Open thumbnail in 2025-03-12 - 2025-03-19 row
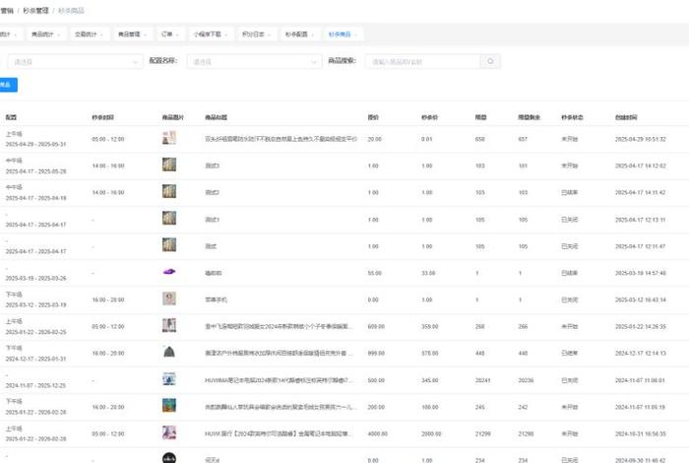Viewport: 689px width, 463px height. [x=169, y=299]
